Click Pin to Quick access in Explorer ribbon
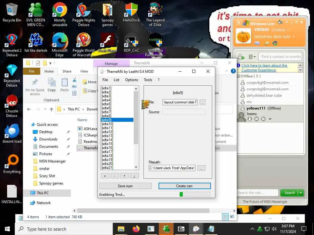The image size is (314, 235). click(35, 87)
